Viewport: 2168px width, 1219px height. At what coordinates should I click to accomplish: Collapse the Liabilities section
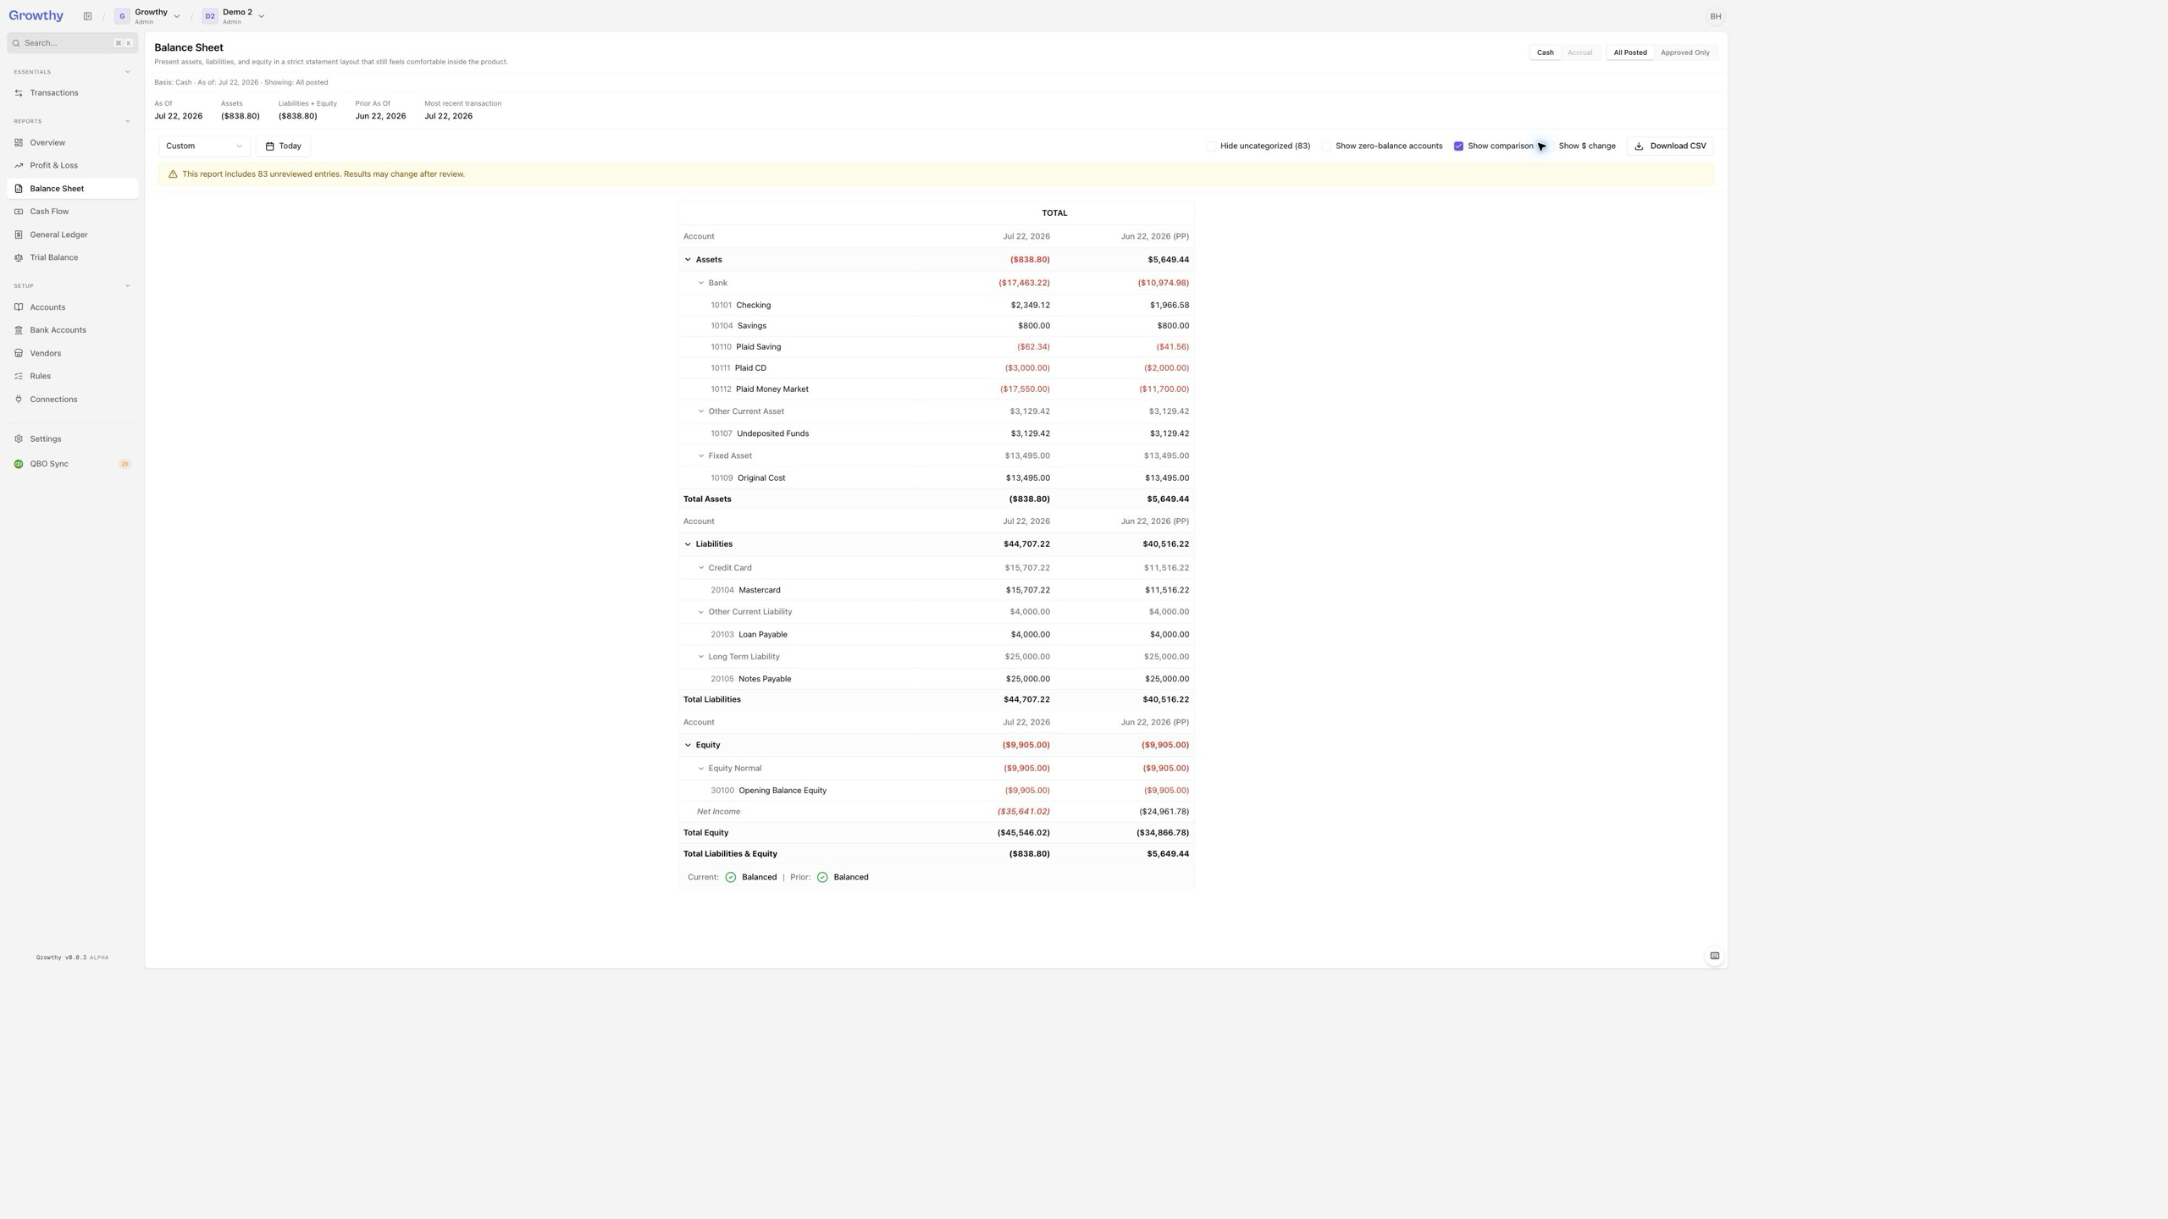pyautogui.click(x=688, y=544)
